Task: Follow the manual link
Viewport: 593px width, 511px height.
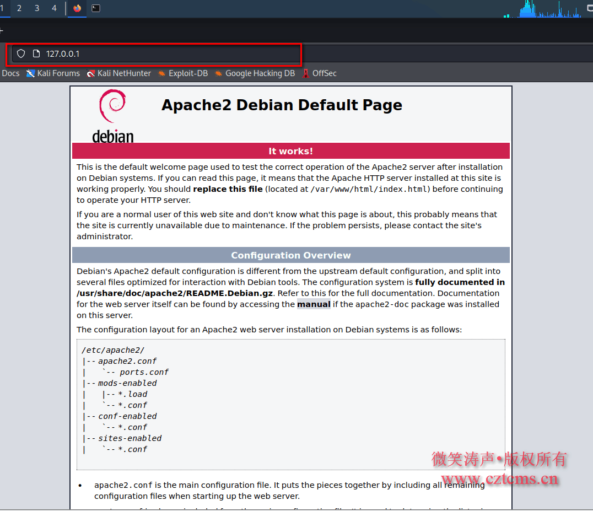Action: (x=314, y=304)
